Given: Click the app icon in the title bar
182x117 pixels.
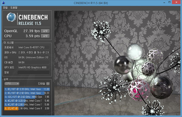Looking at the screenshot, I should tap(3, 3).
